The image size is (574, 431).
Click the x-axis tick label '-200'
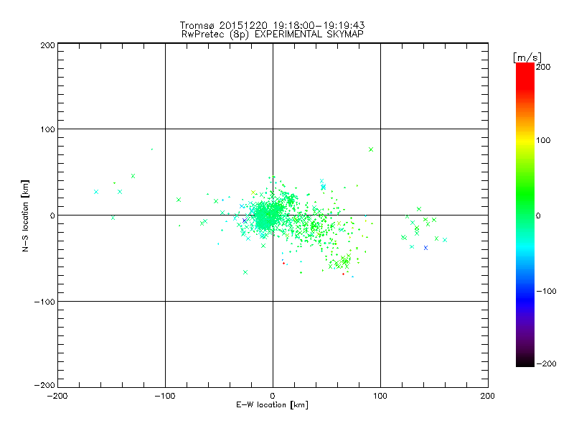coord(57,396)
